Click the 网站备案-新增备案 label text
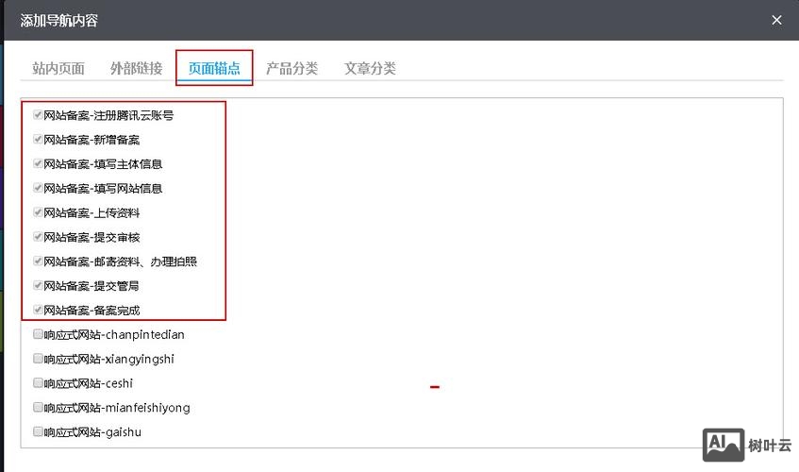The height and width of the screenshot is (472, 799). (x=92, y=140)
